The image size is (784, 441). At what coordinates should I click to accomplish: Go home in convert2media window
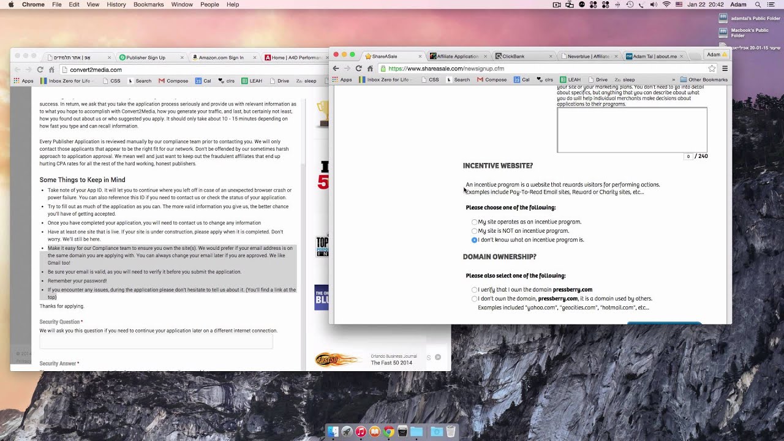click(x=51, y=70)
